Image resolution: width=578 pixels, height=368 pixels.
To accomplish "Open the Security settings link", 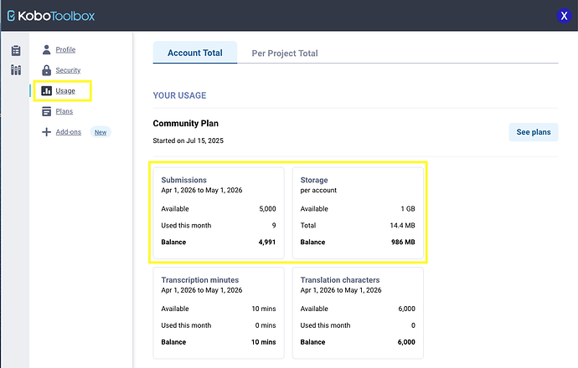I will [x=68, y=70].
